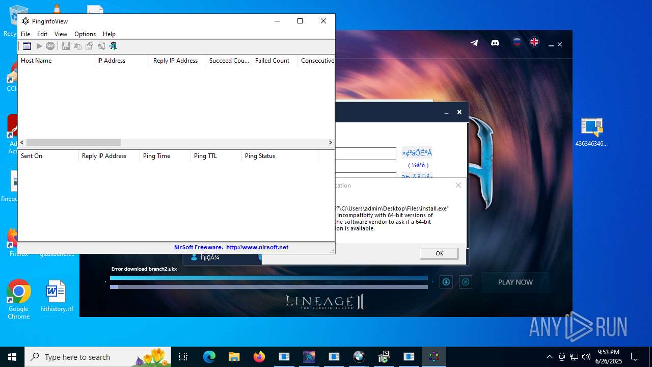Switch launcher language to English flag
The width and height of the screenshot is (652, 367).
point(534,42)
